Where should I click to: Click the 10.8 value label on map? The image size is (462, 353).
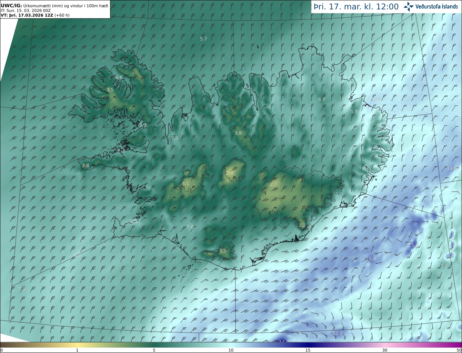click(x=376, y=99)
